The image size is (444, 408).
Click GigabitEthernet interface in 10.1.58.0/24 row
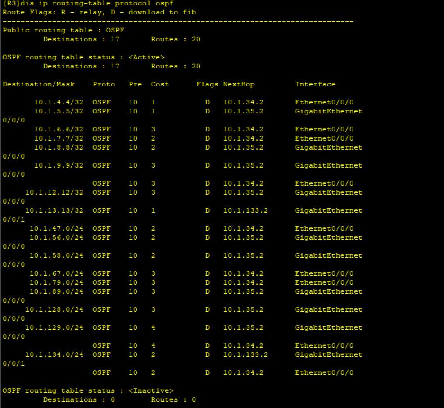(x=329, y=256)
